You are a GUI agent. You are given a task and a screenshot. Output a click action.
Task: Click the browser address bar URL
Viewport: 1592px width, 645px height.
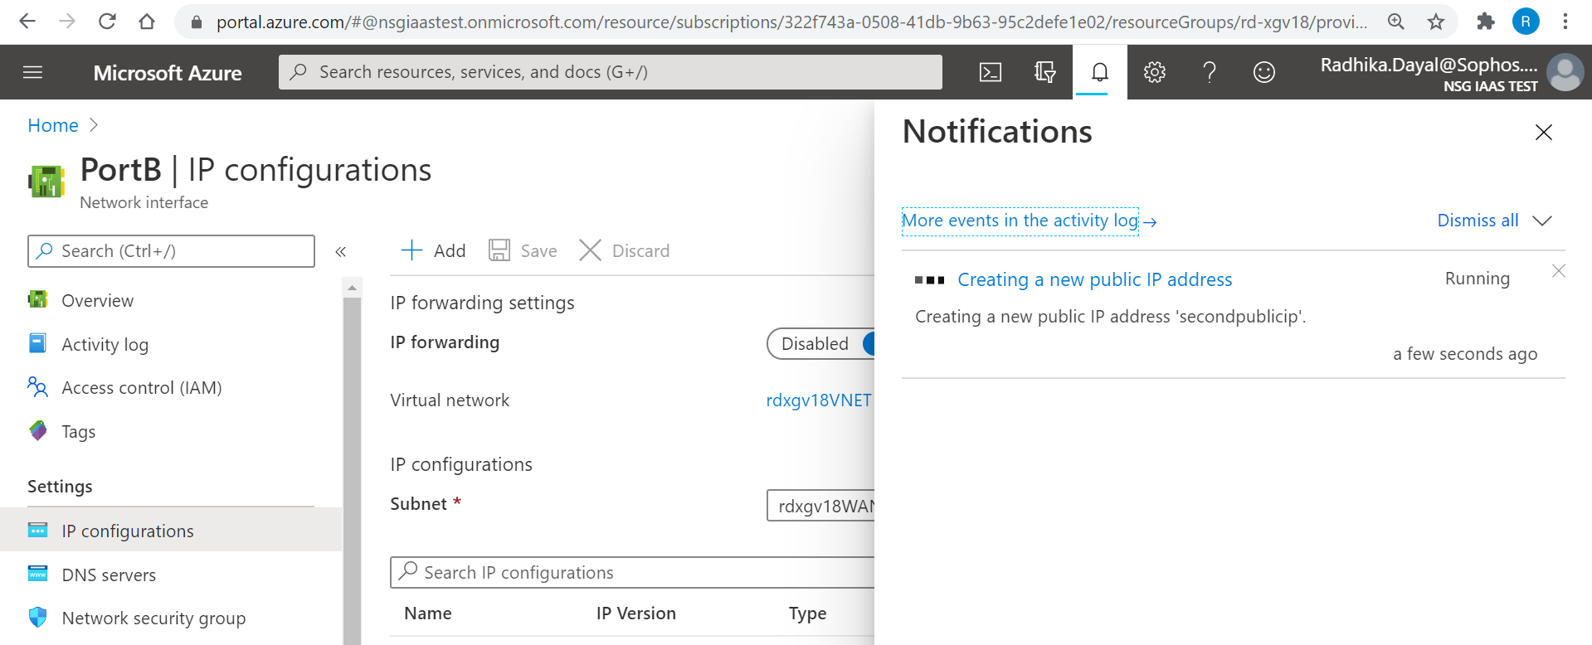[x=791, y=22]
